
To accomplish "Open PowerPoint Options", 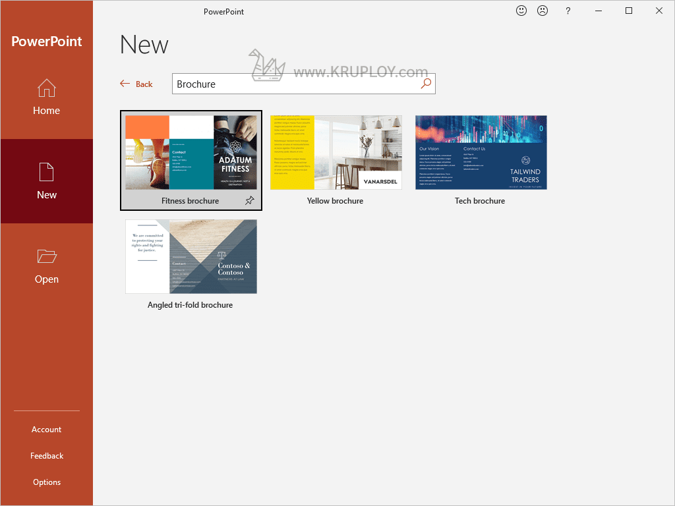I will point(47,482).
